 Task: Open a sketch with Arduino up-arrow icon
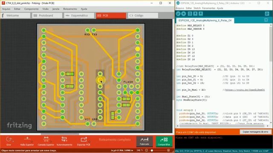pos(195,14)
